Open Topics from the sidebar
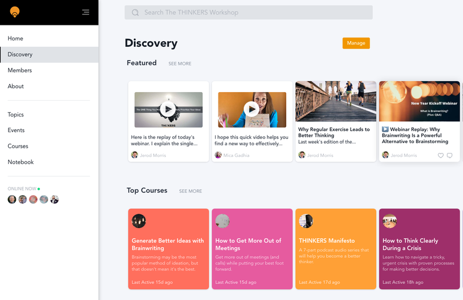The height and width of the screenshot is (300, 463). coord(49,115)
